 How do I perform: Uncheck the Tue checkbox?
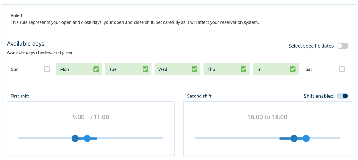pyautogui.click(x=145, y=69)
